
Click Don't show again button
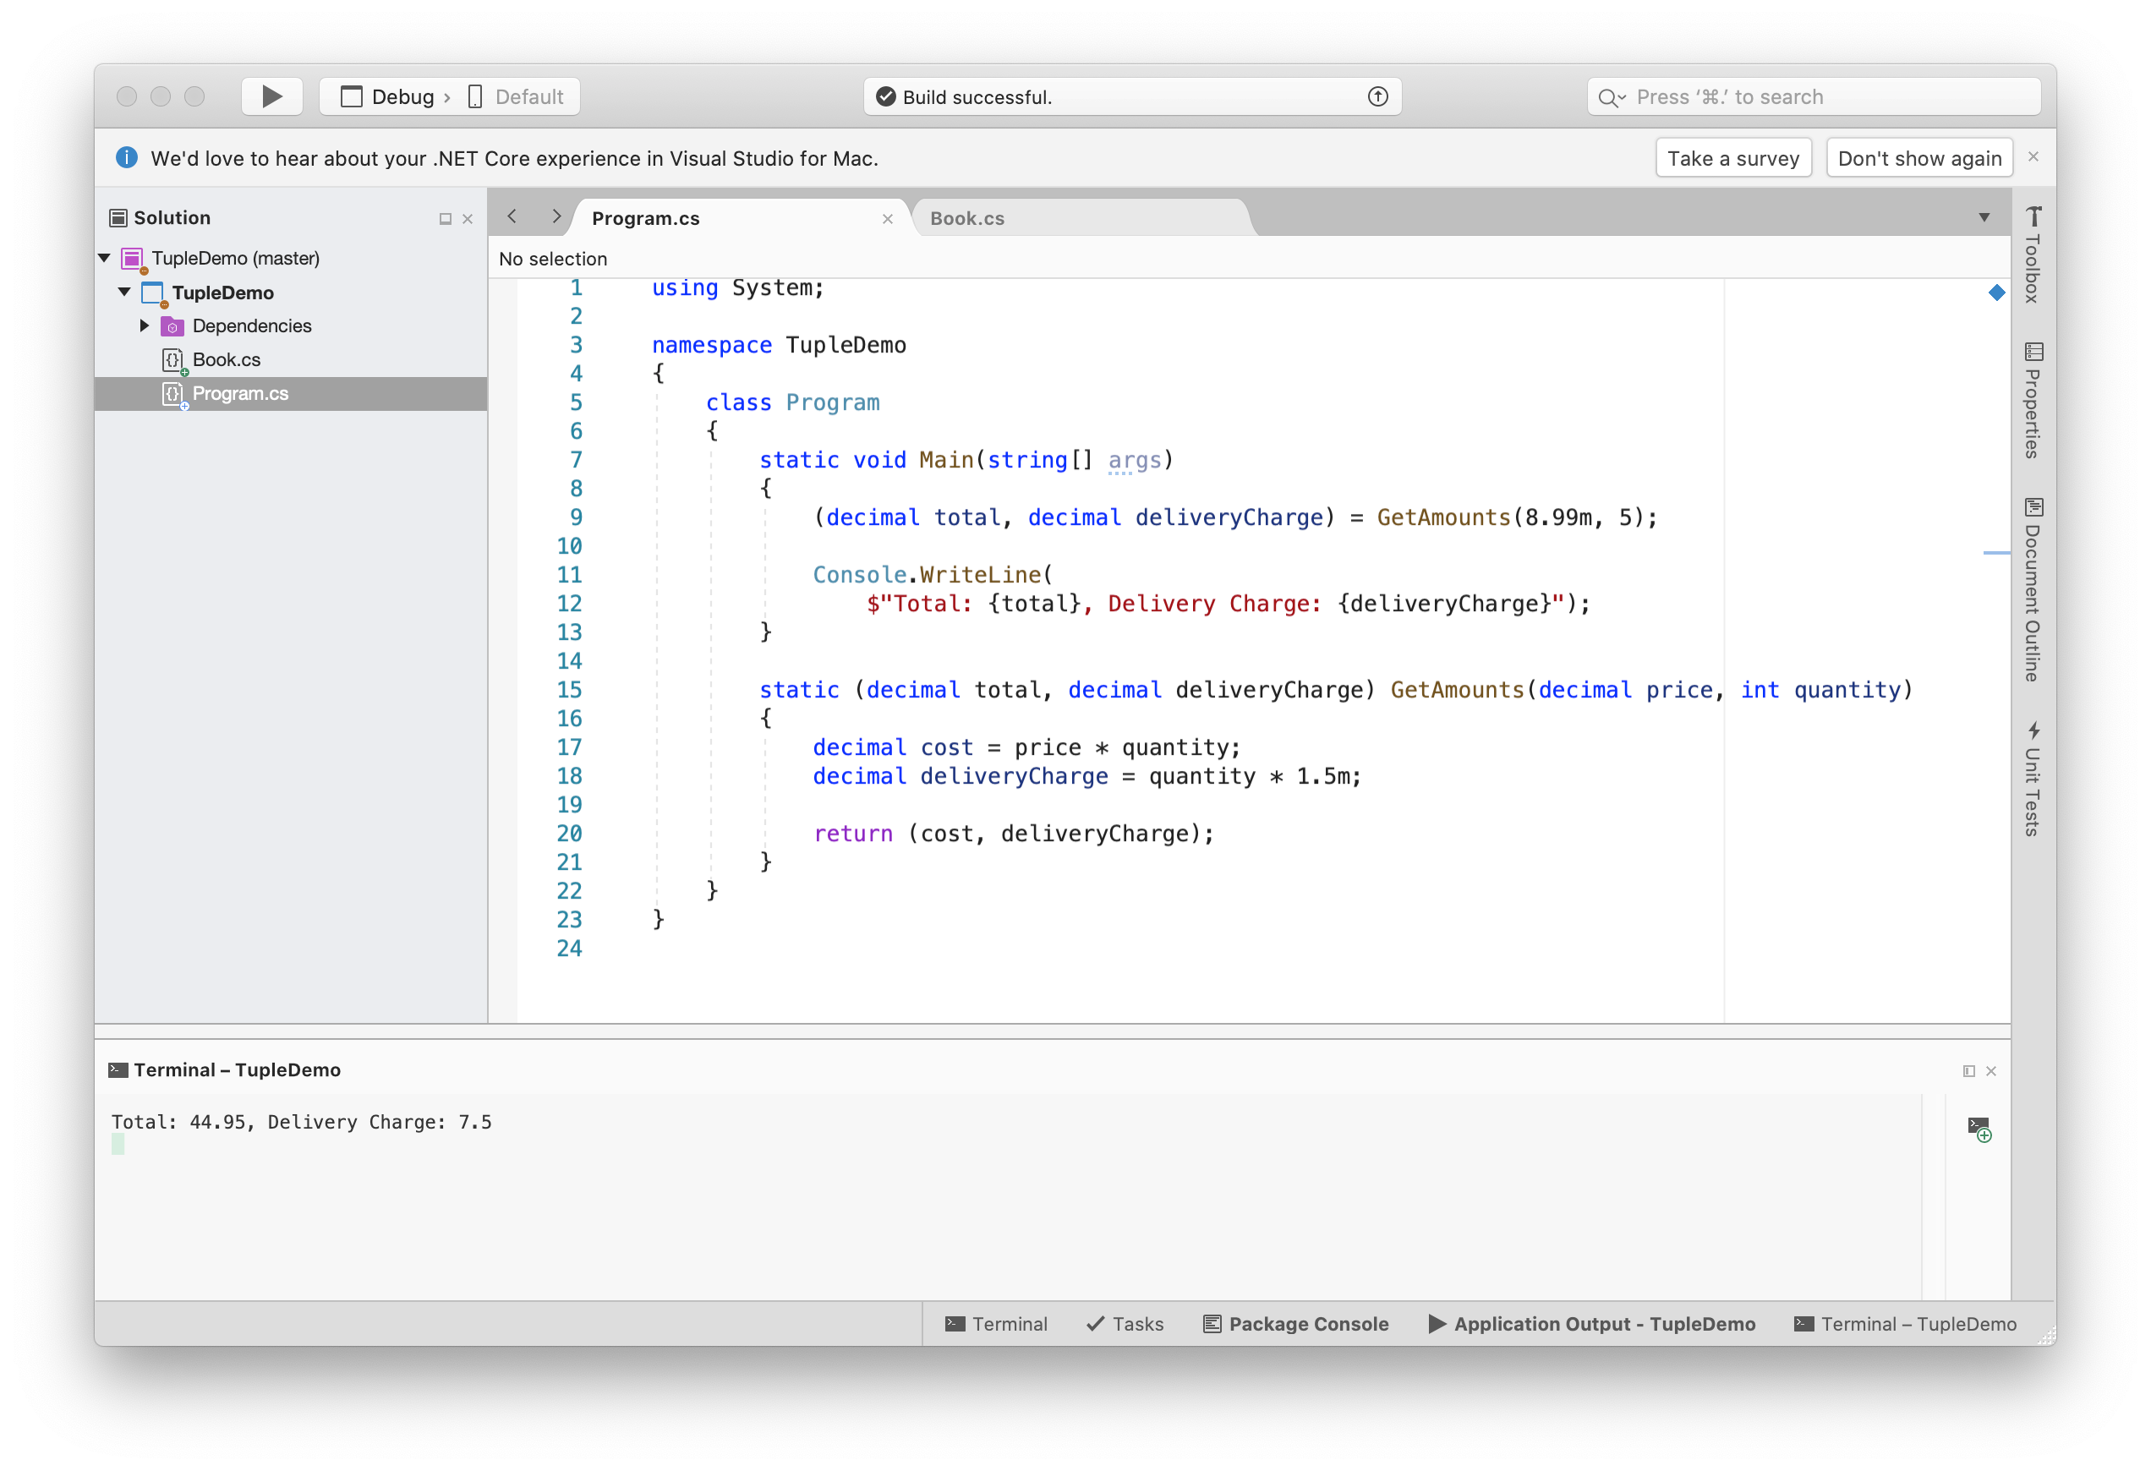tap(1918, 158)
